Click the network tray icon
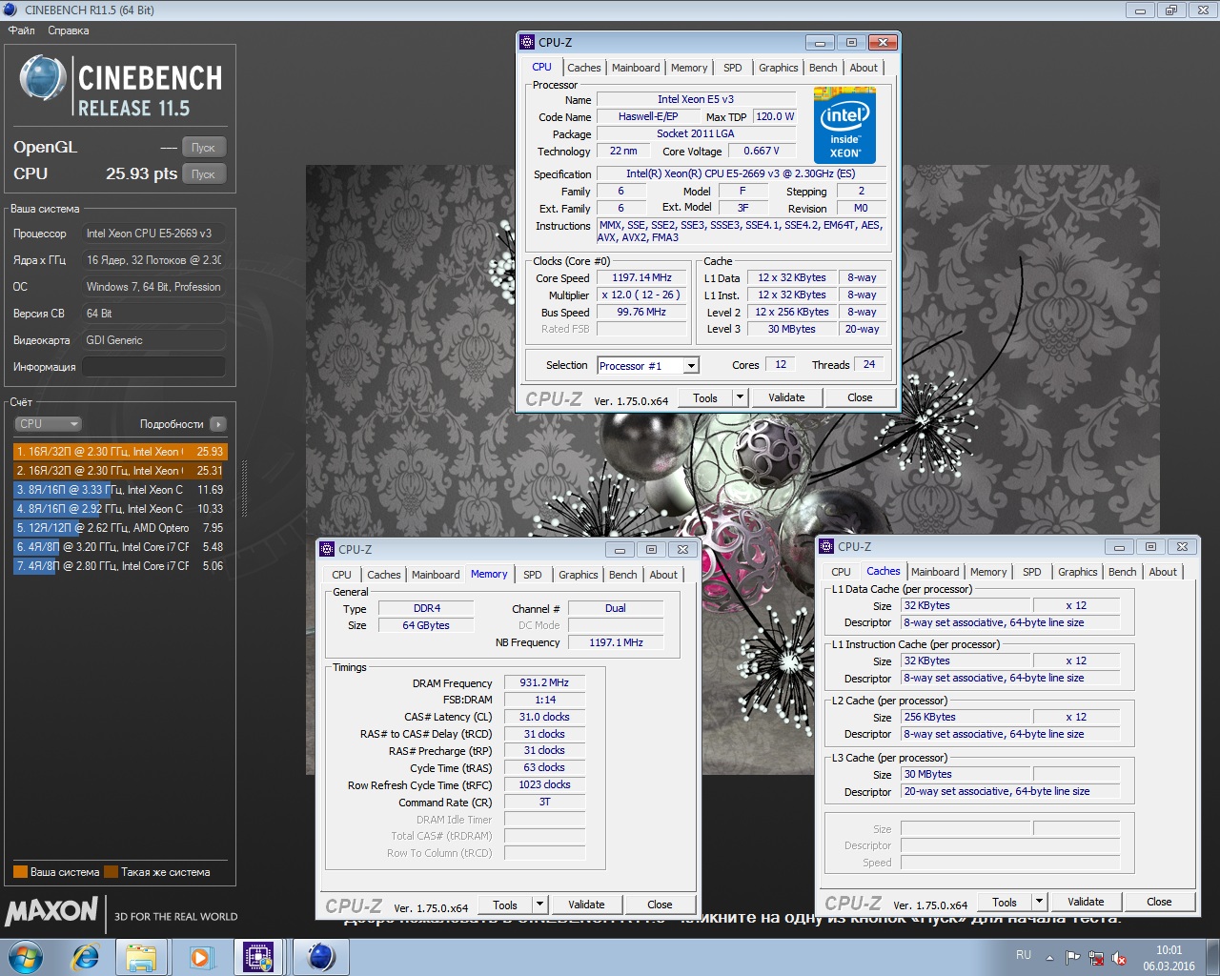 coord(1096,957)
